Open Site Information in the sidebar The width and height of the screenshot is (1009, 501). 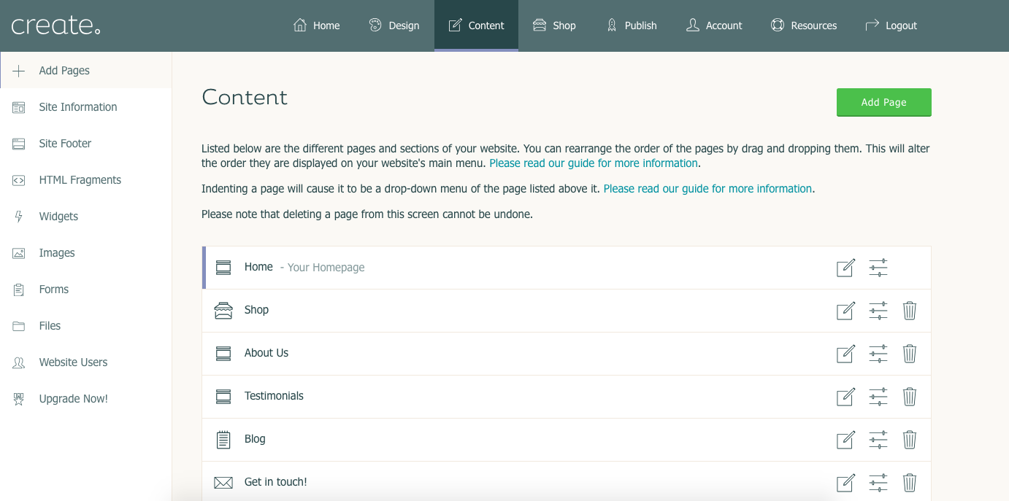pos(86,106)
